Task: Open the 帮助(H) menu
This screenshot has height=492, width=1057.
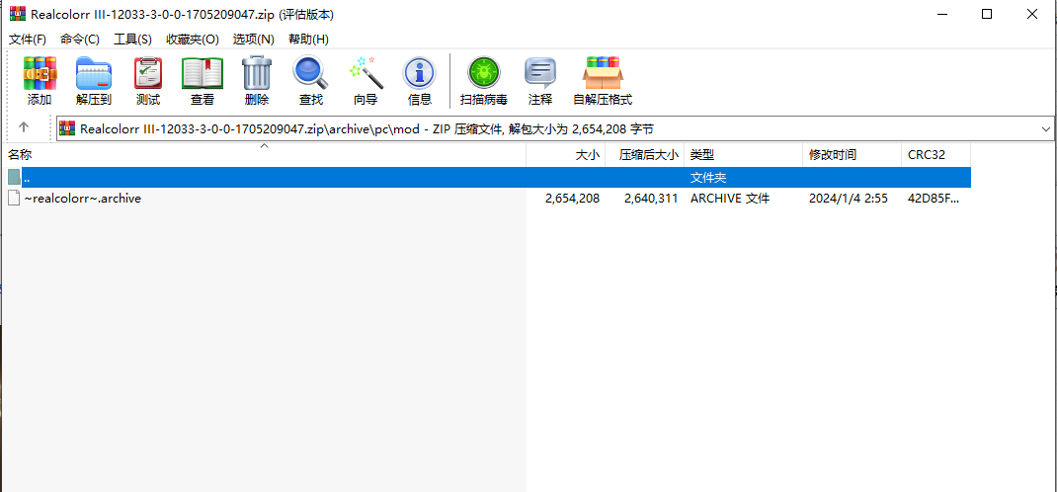Action: tap(308, 40)
